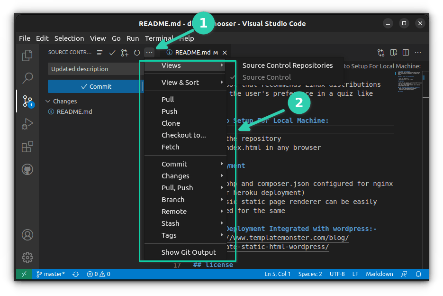
Task: Open the GitHub panel in activity bar
Action: tap(27, 169)
